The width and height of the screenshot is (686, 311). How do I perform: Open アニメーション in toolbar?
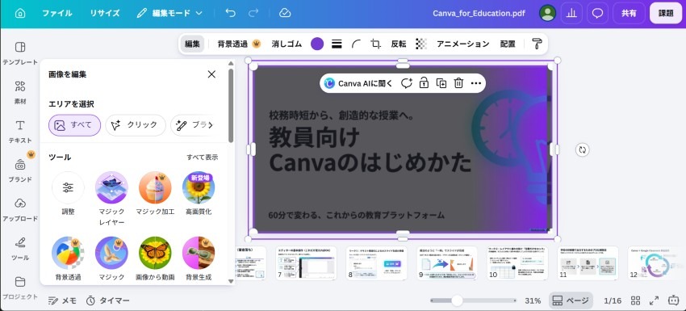coord(462,44)
